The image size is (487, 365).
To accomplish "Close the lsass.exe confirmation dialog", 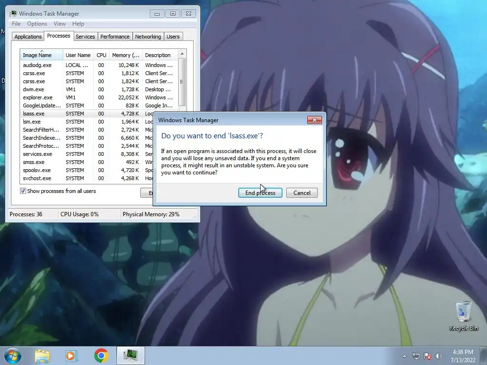I will pyautogui.click(x=314, y=120).
